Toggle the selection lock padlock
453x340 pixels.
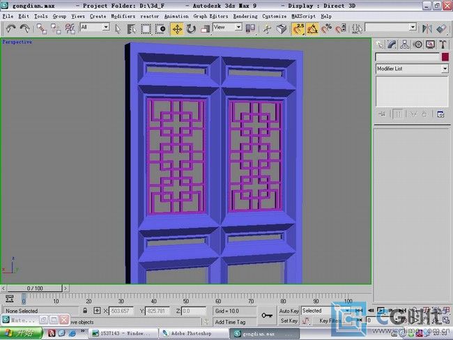click(x=85, y=311)
